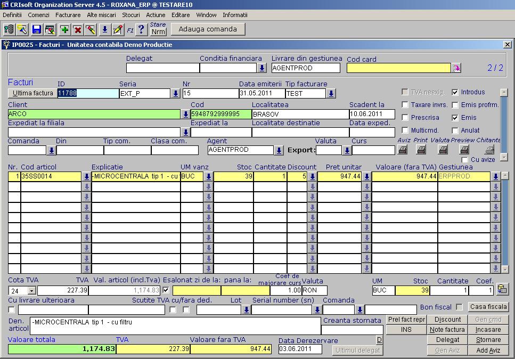Click the query list toolbar icon with question mark
This screenshot has width=515, height=359.
pos(9,29)
